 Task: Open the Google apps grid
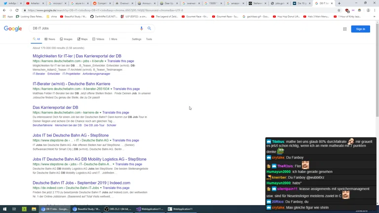[344, 29]
